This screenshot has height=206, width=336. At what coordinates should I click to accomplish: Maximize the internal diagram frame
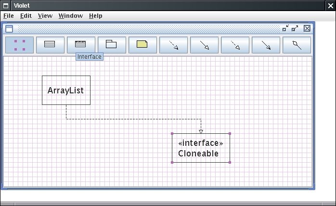(295, 28)
